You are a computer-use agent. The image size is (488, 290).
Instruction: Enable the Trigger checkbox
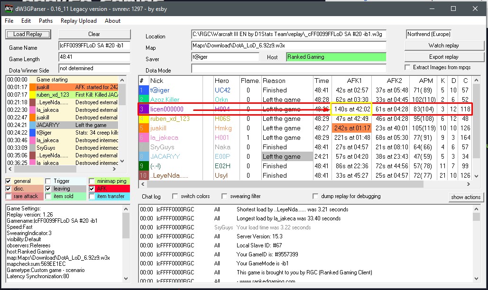point(48,181)
